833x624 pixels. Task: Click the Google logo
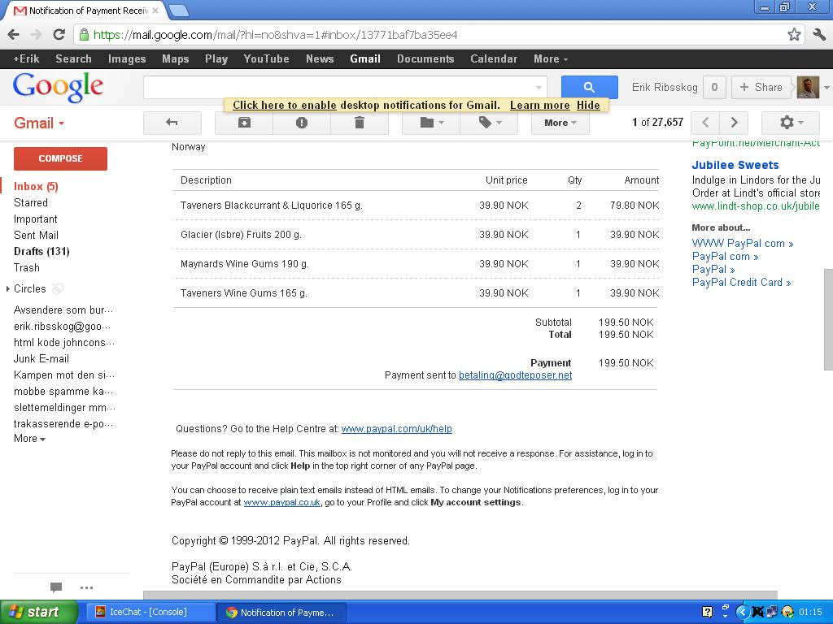point(58,87)
